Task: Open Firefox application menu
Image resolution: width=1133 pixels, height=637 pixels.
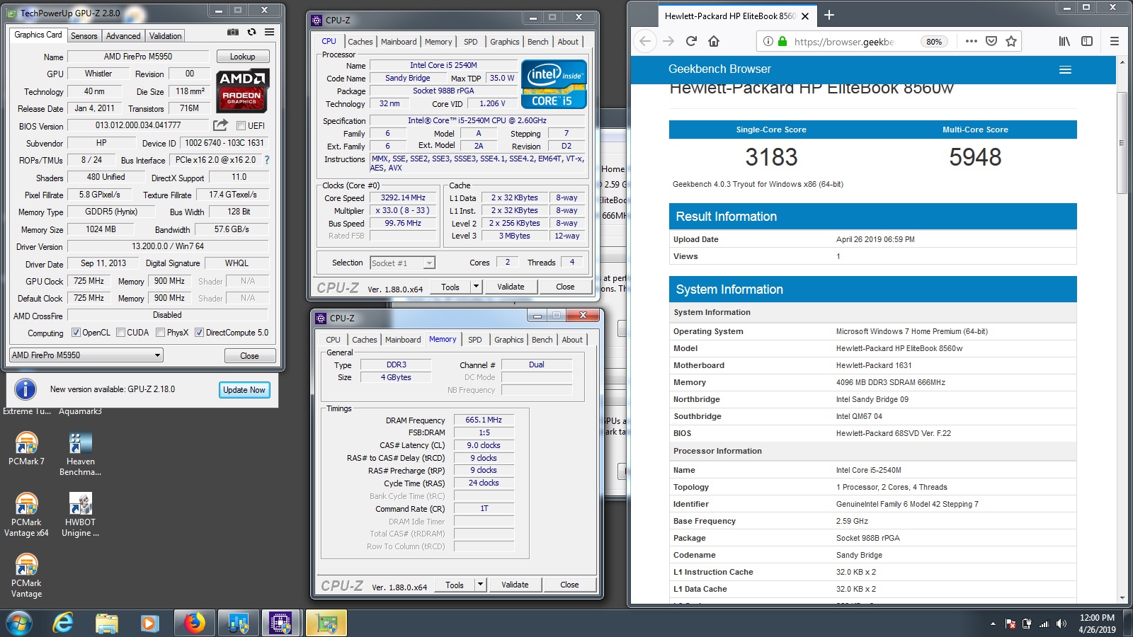Action: (1115, 41)
